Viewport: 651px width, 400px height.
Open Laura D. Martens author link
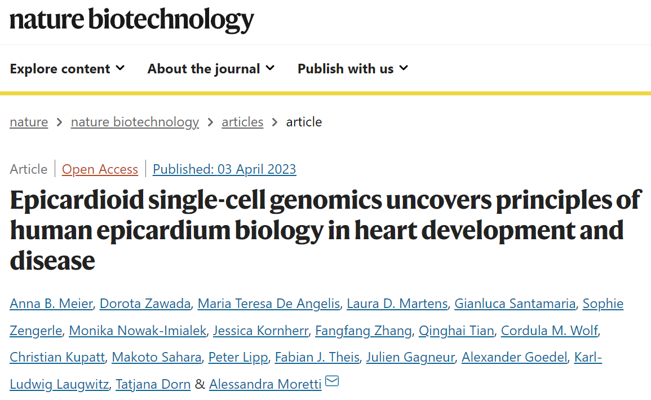pos(397,304)
